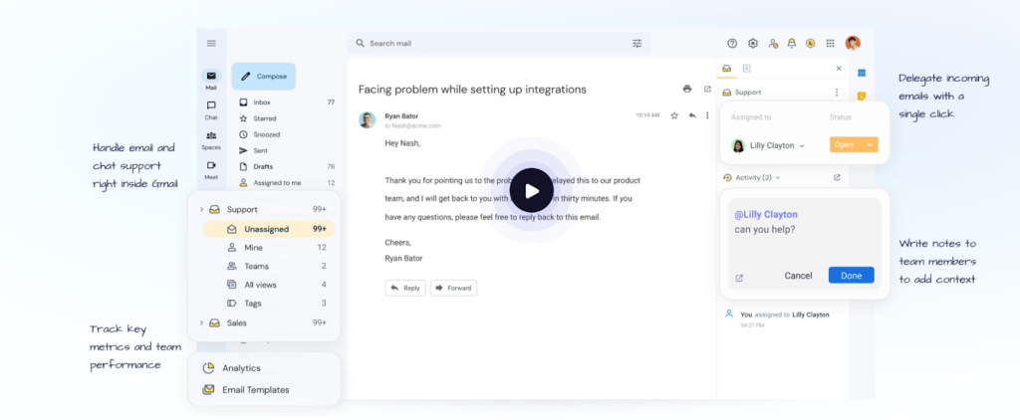Click the Compose button

tap(263, 76)
